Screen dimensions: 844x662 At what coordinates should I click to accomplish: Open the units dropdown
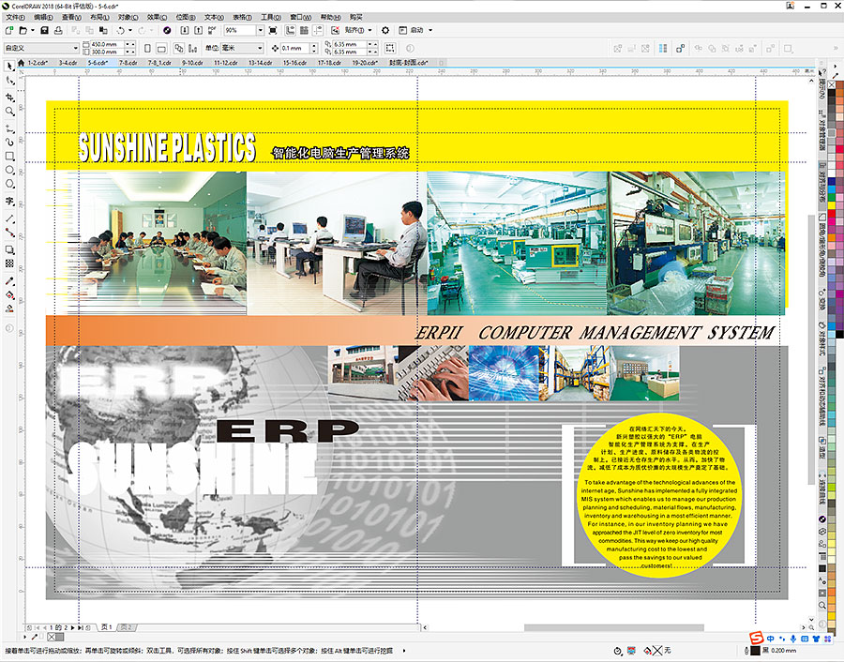tap(260, 48)
